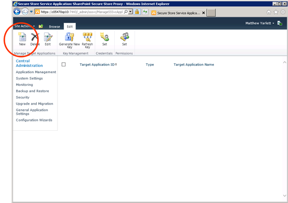Select the Edit ribbon tab
The height and width of the screenshot is (203, 288).
tap(70, 27)
